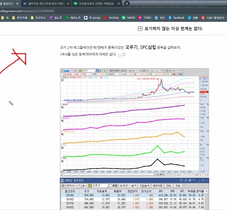The height and width of the screenshot is (210, 227).
Task: Click the pin icon in the 재무추이 title bar
Action: click(x=190, y=180)
